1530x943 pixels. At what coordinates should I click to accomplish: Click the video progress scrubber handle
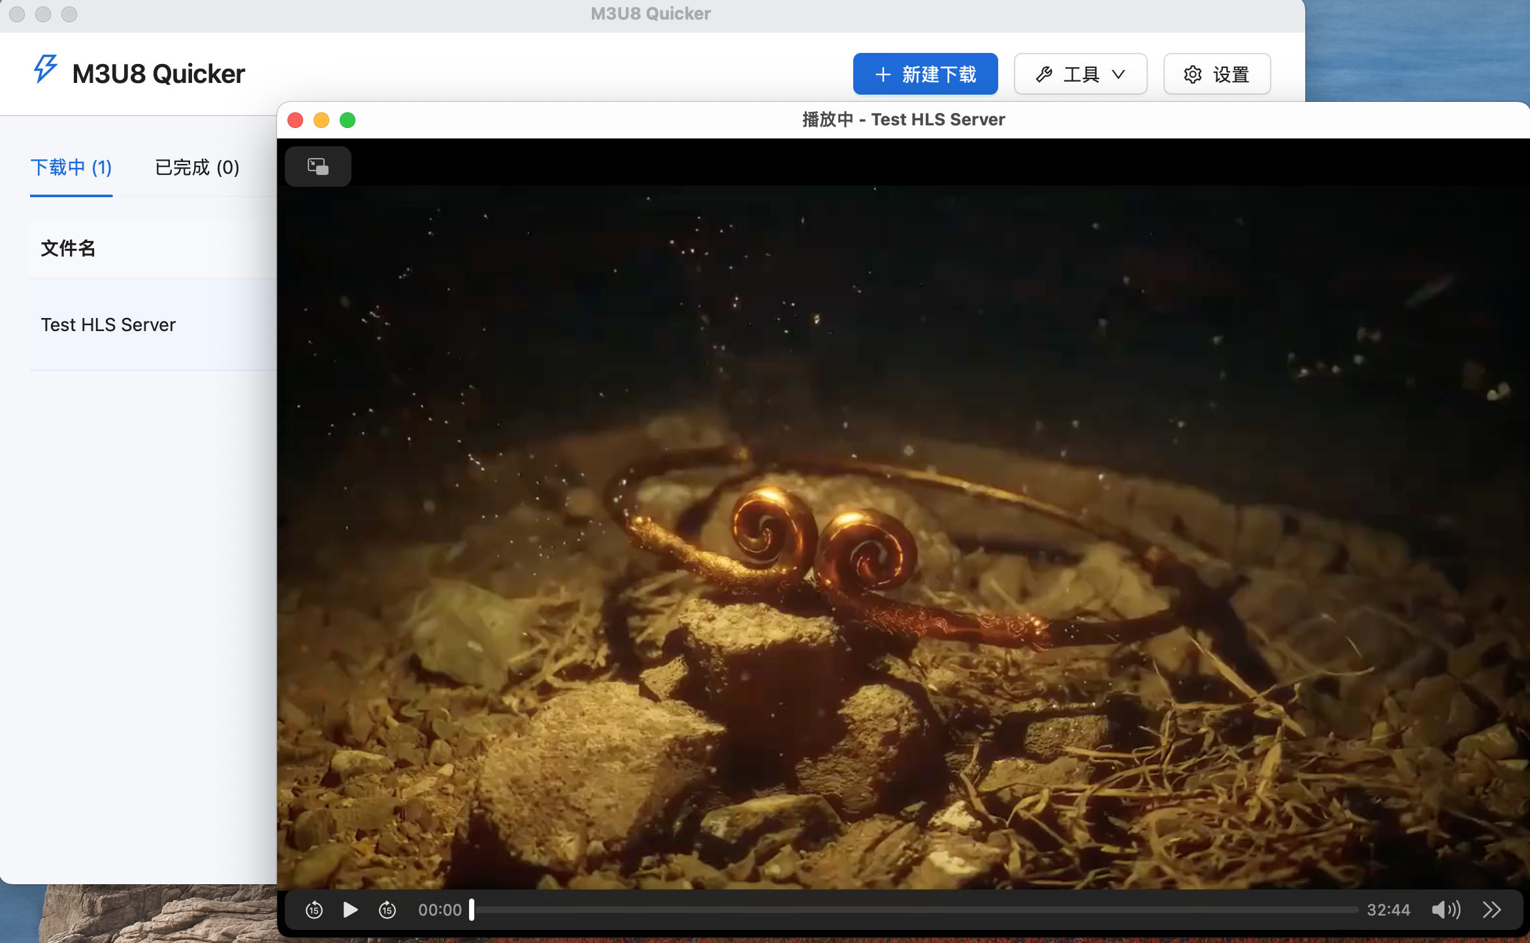tap(472, 910)
